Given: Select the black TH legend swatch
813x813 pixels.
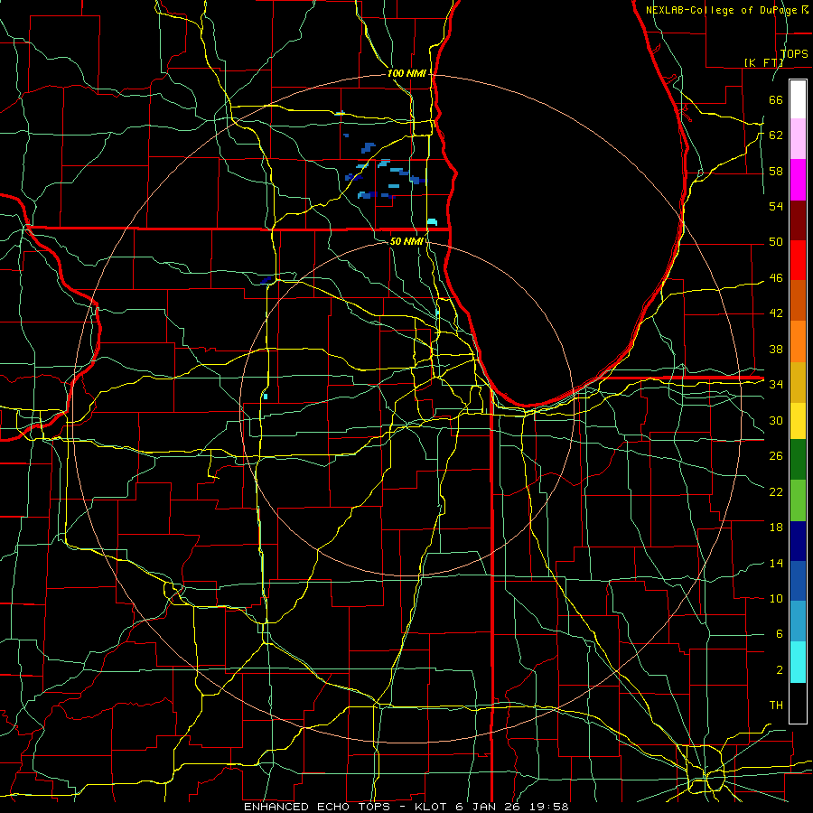Looking at the screenshot, I should pos(798,703).
